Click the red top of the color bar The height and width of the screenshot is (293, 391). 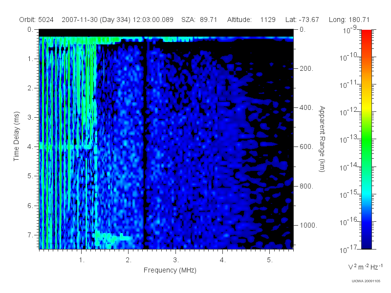click(x=366, y=35)
